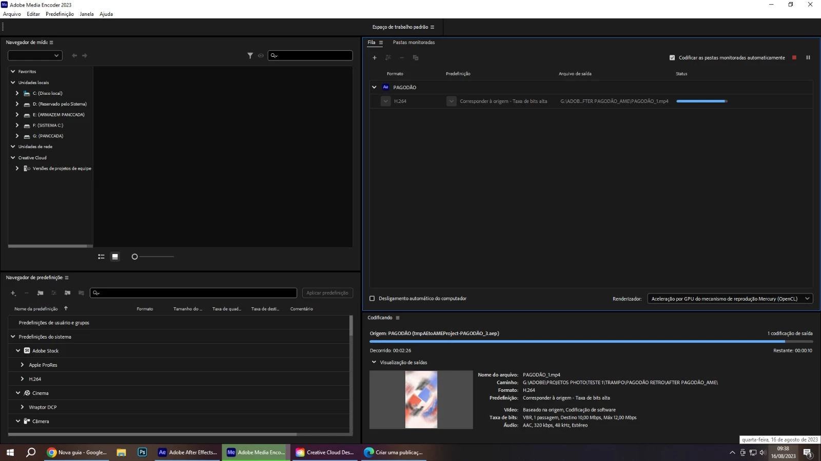Collapse the Favoritos tree section
821x461 pixels.
pyautogui.click(x=13, y=72)
